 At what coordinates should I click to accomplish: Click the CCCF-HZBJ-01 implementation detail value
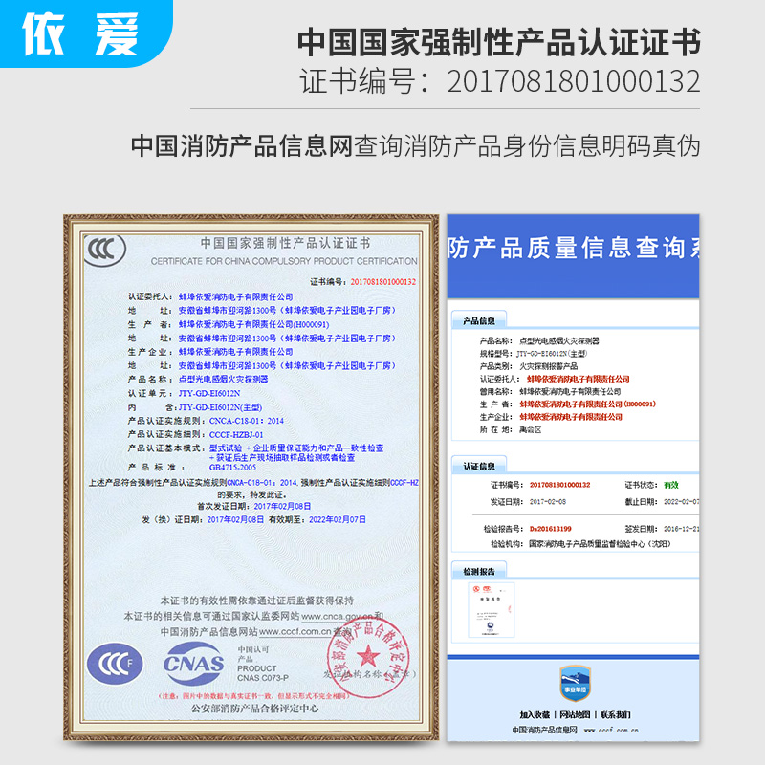[236, 434]
